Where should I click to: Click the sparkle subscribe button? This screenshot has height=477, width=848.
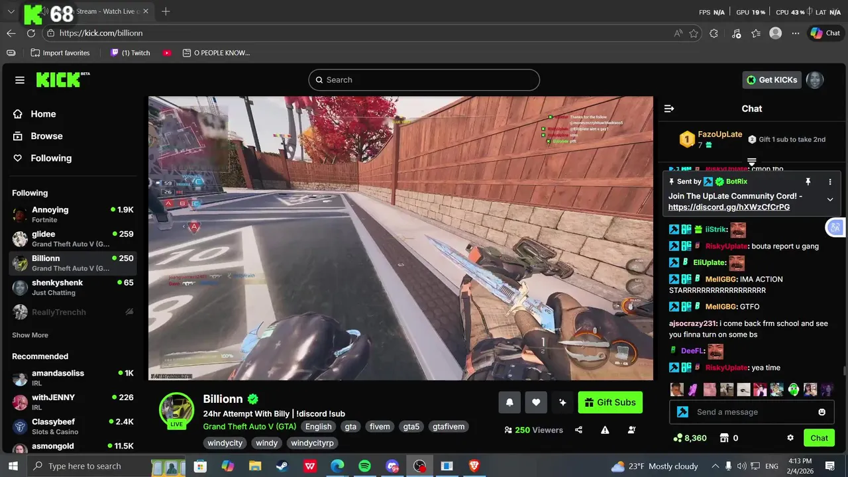pos(562,402)
